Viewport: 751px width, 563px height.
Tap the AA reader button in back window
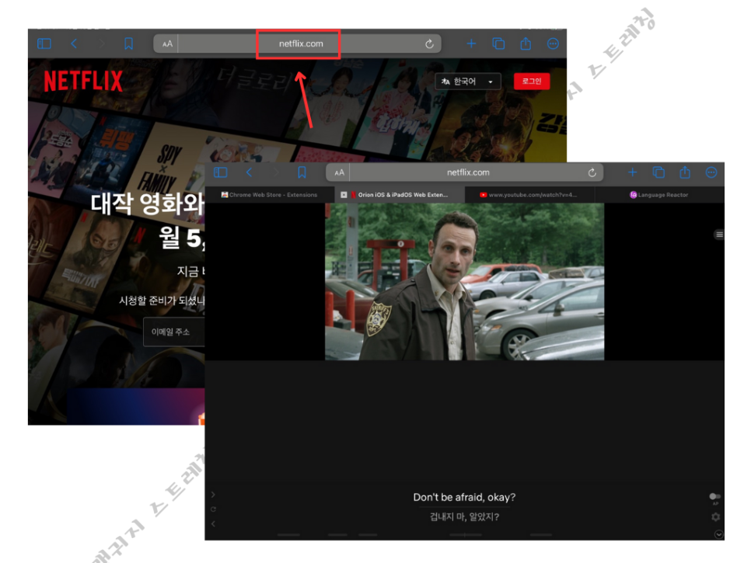coord(167,44)
